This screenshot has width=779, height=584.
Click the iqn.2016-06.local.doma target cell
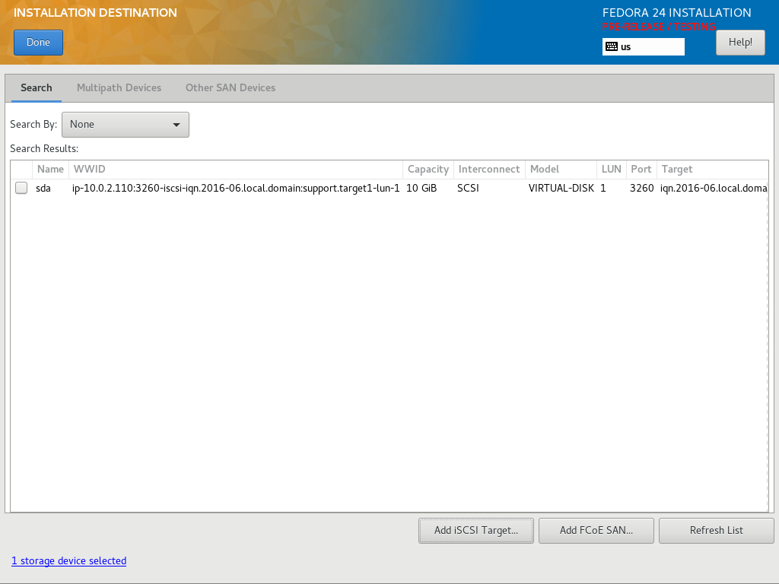click(x=714, y=189)
